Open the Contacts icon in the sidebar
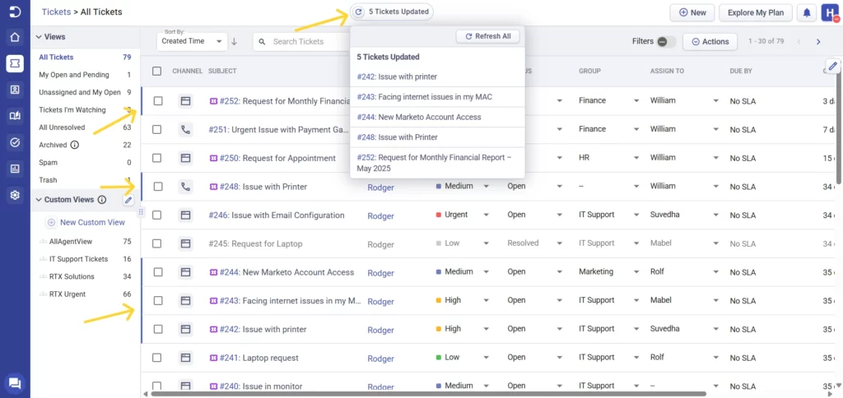 click(15, 90)
